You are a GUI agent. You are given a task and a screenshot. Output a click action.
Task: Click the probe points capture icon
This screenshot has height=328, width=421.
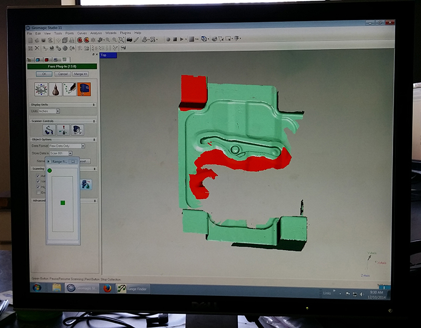coord(69,90)
